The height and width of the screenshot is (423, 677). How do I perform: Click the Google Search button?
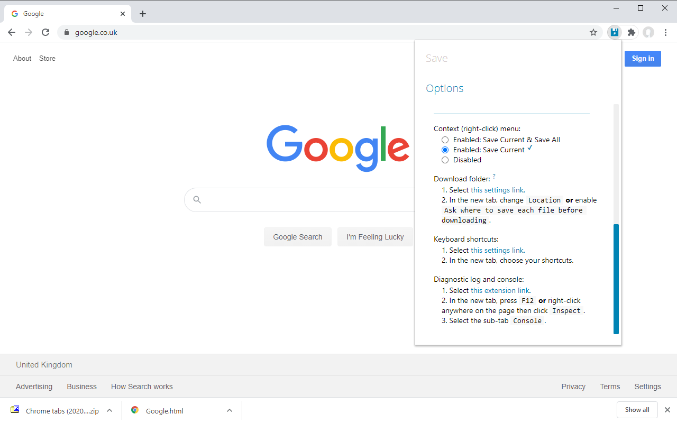(x=298, y=237)
